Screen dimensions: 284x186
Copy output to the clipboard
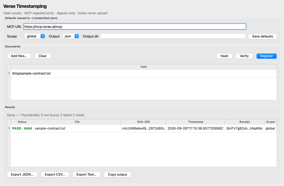pyautogui.click(x=117, y=175)
